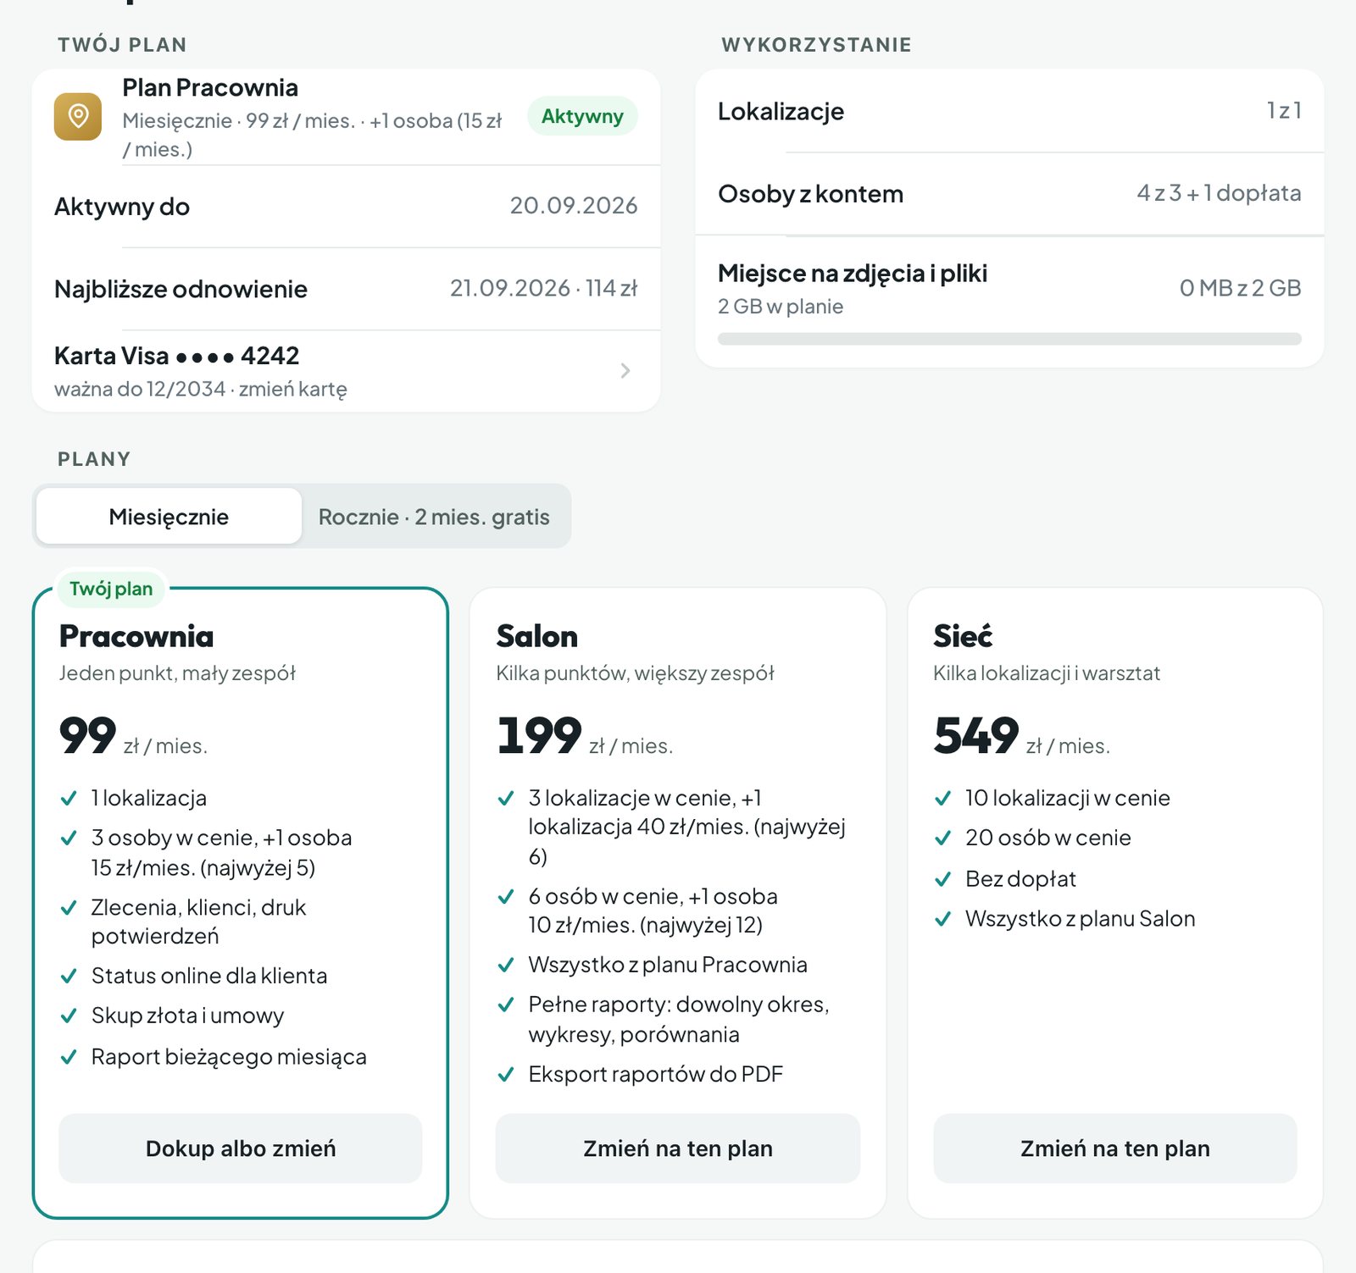Click the value 4 z 3 + 1 dopłata
1356x1273 pixels.
[1219, 193]
